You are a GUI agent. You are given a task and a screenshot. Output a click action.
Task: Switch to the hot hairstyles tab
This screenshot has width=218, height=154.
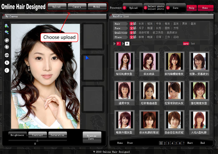(x=193, y=44)
